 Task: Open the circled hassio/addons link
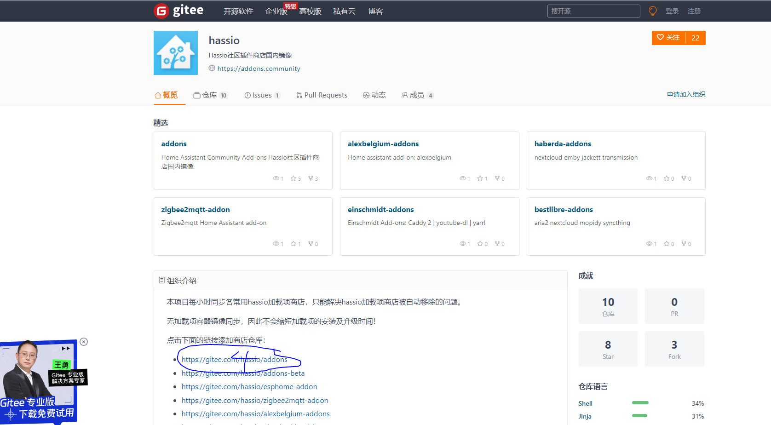coord(235,359)
